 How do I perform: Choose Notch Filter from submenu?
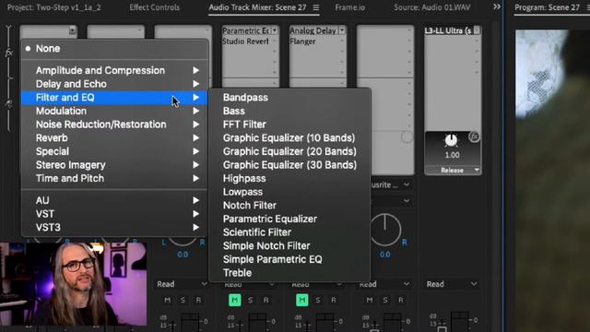tap(289, 206)
